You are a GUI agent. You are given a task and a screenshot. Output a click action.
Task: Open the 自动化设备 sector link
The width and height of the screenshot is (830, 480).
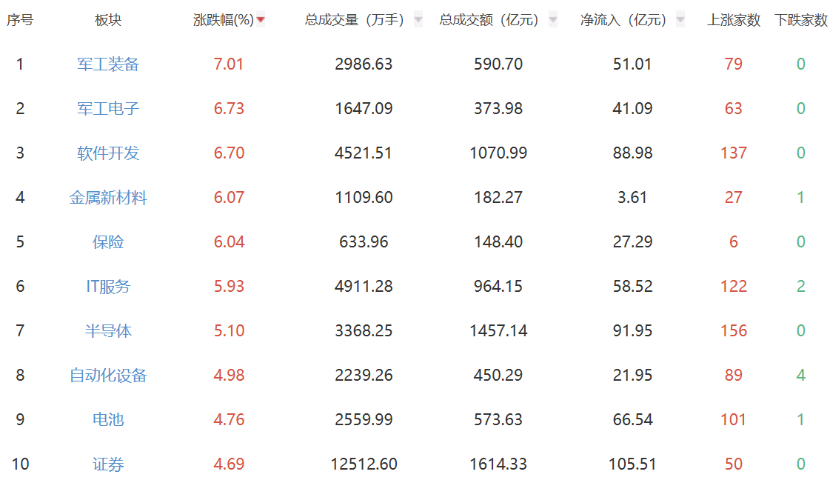point(108,376)
